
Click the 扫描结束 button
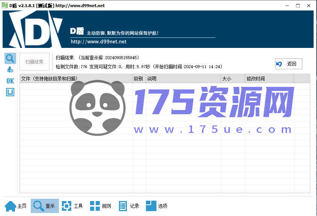35,62
